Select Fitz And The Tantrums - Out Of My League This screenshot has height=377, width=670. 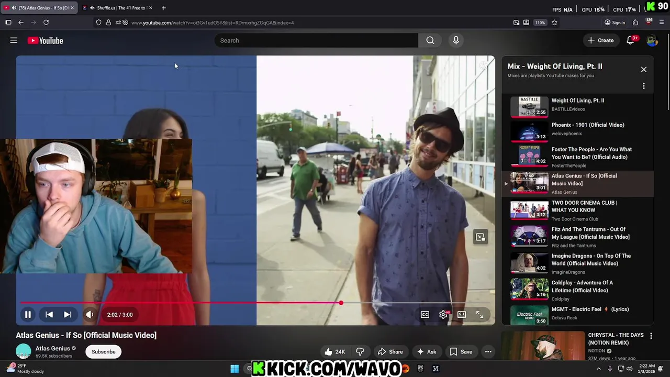pyautogui.click(x=578, y=237)
